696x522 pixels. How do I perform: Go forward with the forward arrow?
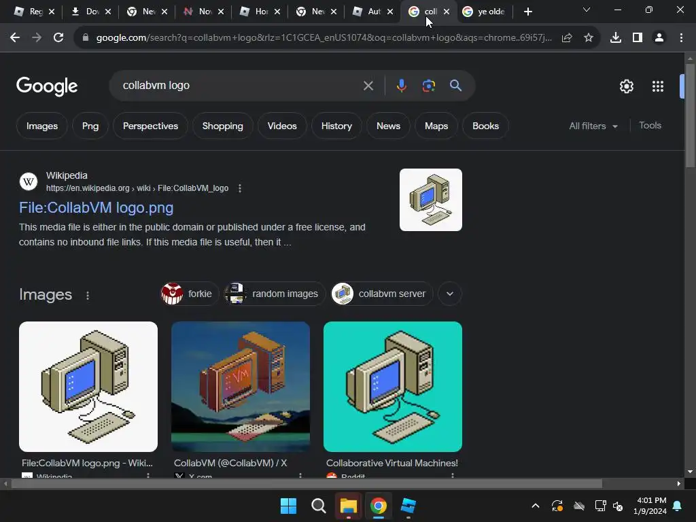coord(37,38)
